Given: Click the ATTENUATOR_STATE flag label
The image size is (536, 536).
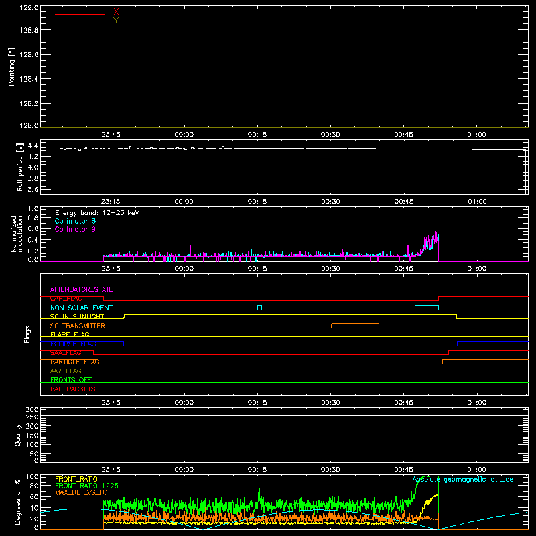Looking at the screenshot, I should pyautogui.click(x=81, y=290).
